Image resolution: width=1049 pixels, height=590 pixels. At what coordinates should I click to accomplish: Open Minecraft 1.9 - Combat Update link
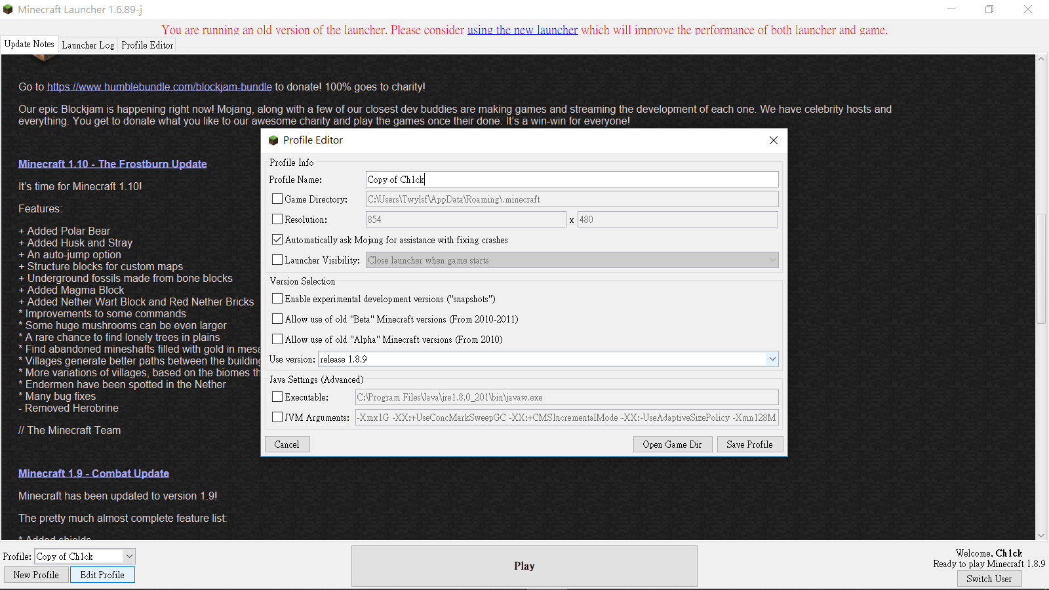point(94,473)
